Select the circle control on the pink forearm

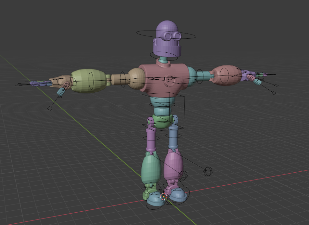click(x=224, y=75)
